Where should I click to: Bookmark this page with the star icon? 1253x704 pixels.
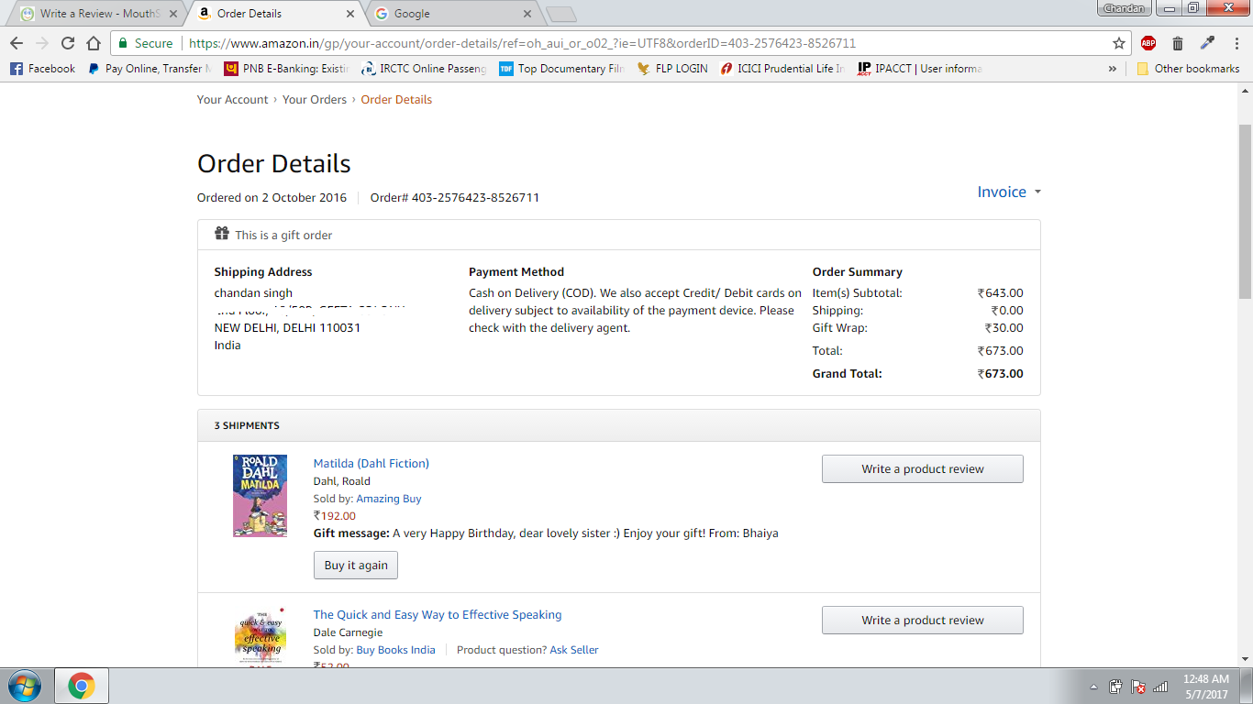(1118, 43)
